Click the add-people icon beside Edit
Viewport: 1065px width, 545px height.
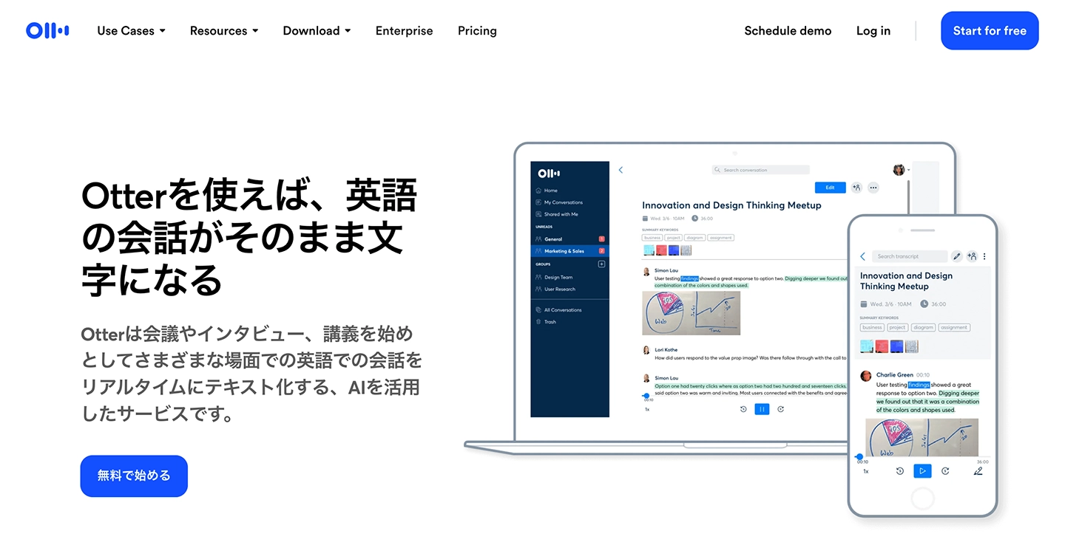(856, 188)
